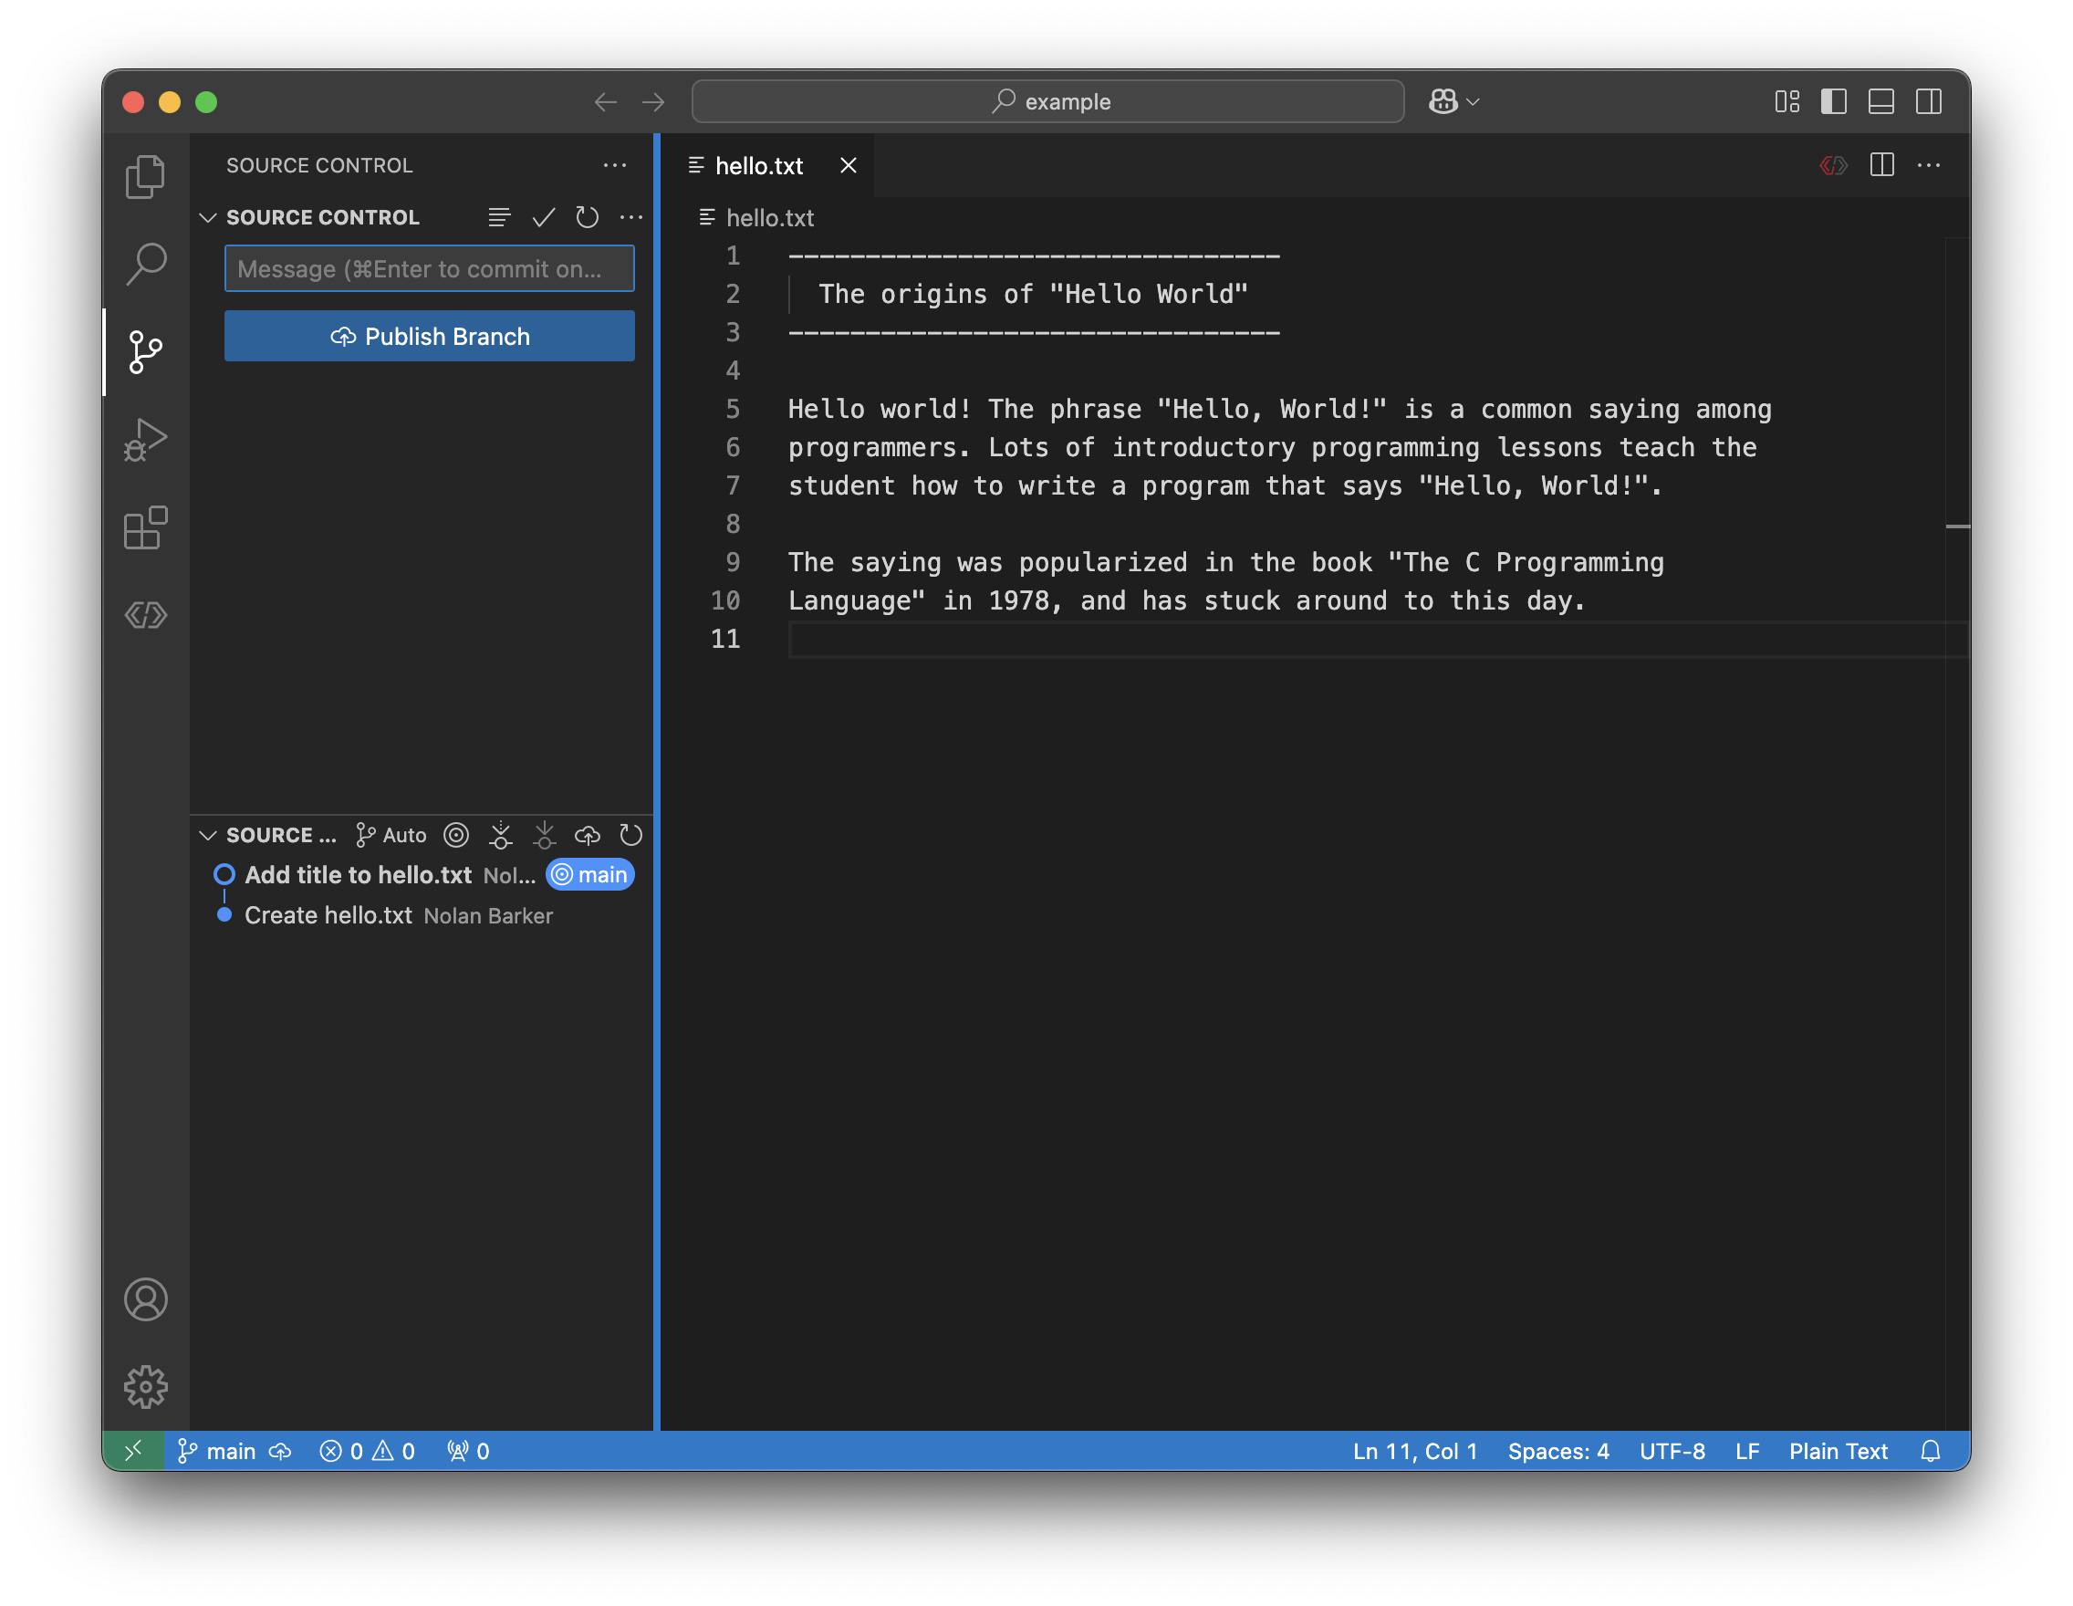Refresh the source control graph

[631, 835]
